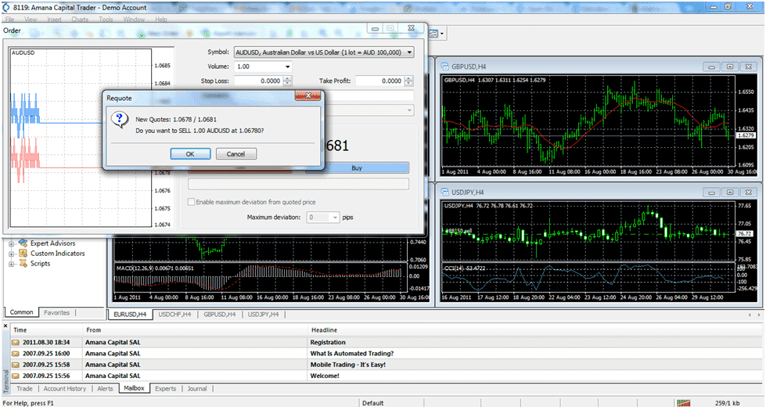This screenshot has height=407, width=766.
Task: Expand the Scripts tree node
Action: pos(12,264)
